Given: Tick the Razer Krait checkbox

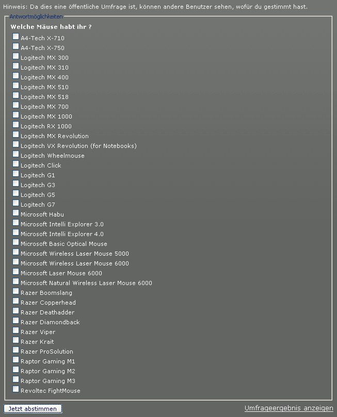Looking at the screenshot, I should point(15,340).
